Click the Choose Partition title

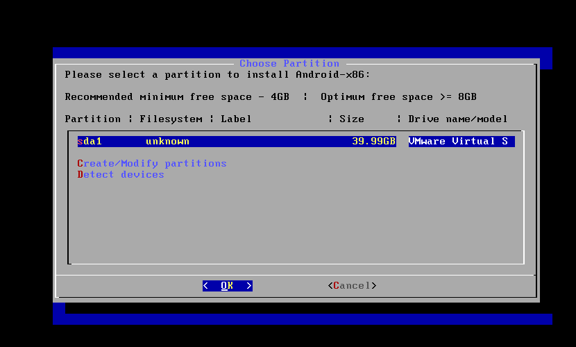pyautogui.click(x=289, y=64)
